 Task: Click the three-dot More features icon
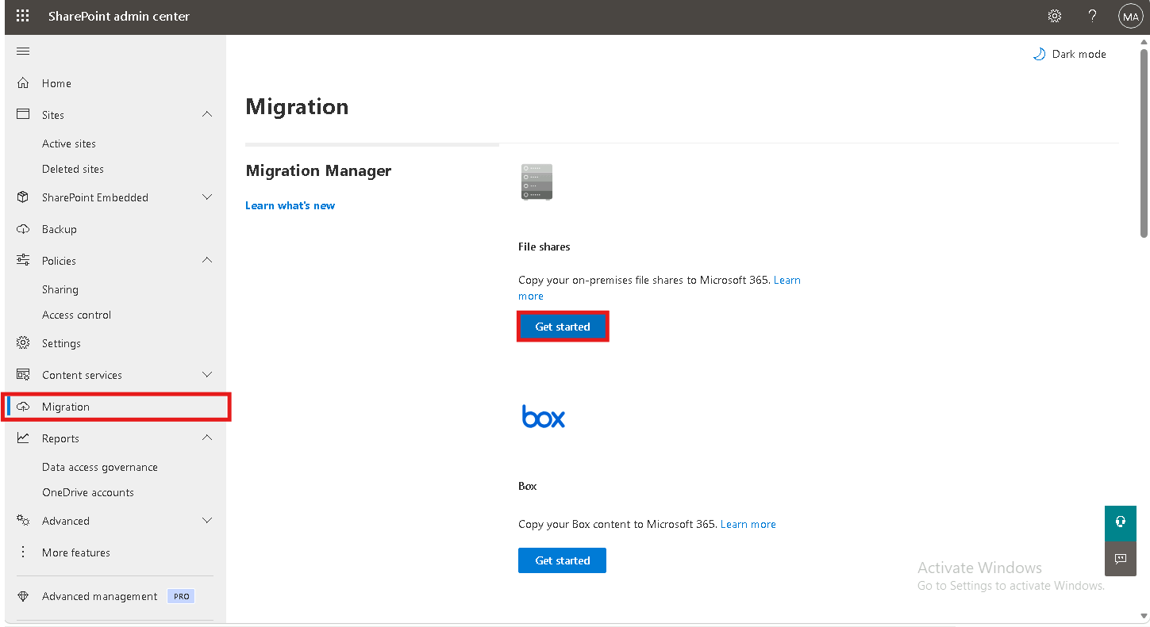click(23, 552)
